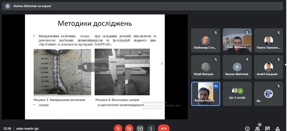Click the present screen icon
287x131 pixels.
click(140, 128)
